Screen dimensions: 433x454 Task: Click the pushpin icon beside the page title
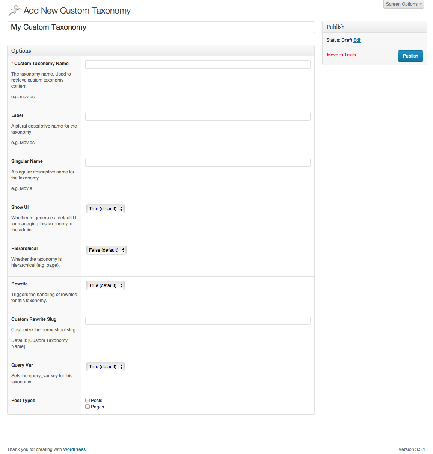[x=14, y=11]
